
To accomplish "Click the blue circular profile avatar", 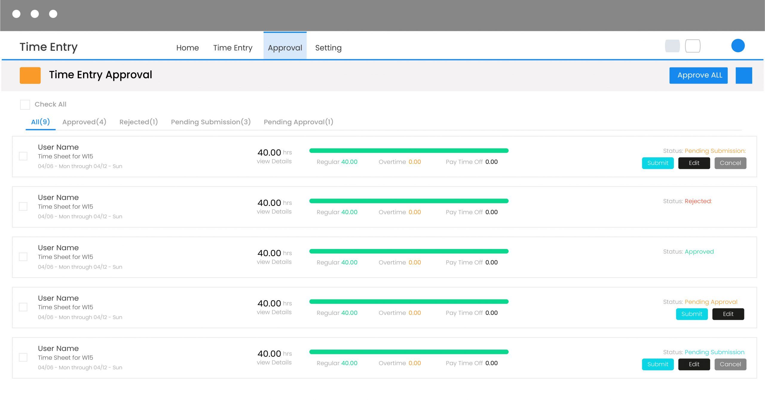I will (x=738, y=46).
